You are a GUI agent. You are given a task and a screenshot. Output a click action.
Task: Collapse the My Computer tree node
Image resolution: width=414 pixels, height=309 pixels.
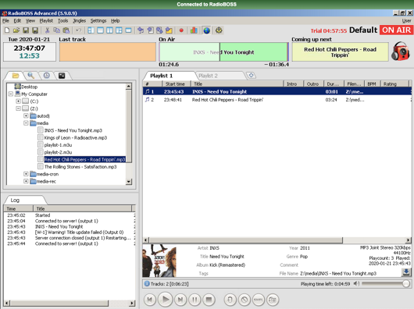(x=11, y=94)
